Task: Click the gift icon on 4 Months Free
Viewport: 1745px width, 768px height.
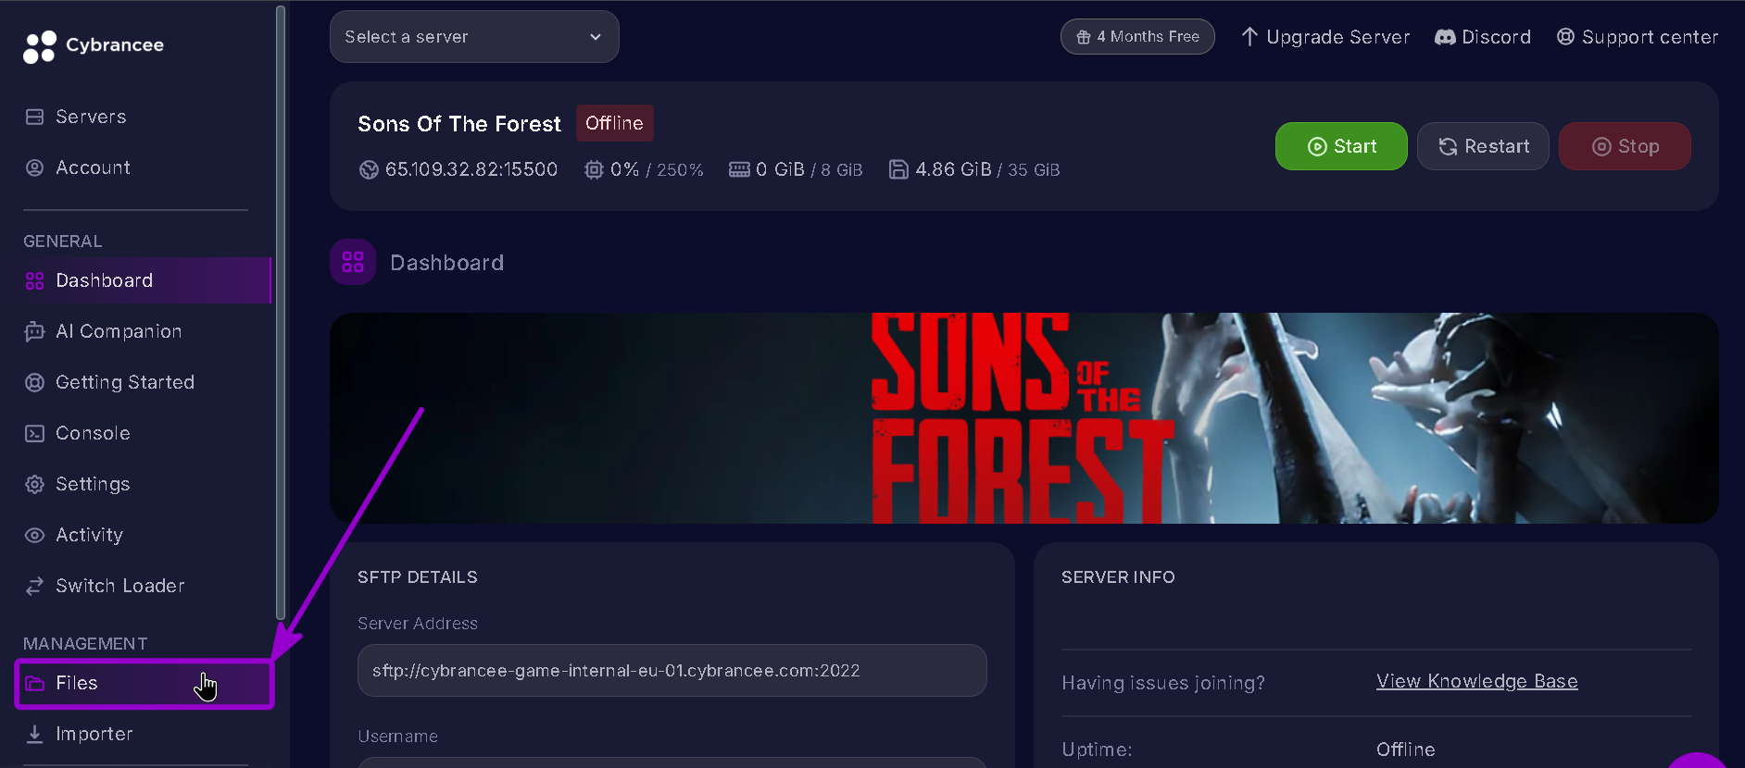Action: tap(1084, 37)
